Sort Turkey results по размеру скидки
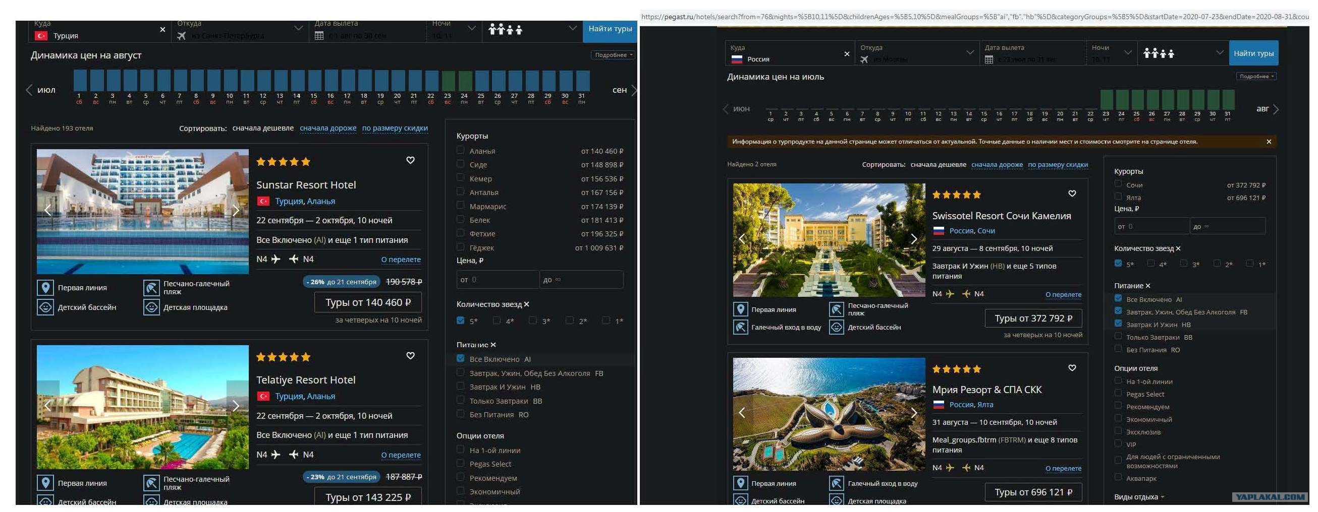This screenshot has height=512, width=1318. pyautogui.click(x=395, y=129)
